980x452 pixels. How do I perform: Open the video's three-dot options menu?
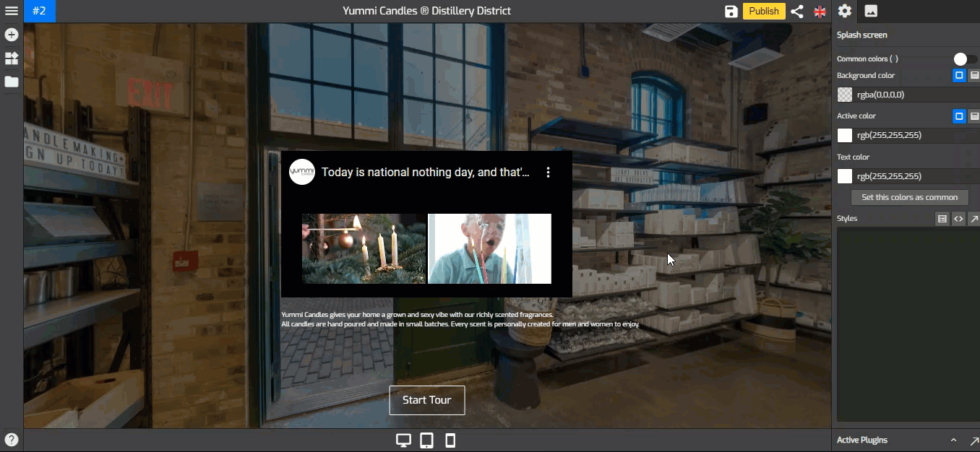[x=548, y=172]
